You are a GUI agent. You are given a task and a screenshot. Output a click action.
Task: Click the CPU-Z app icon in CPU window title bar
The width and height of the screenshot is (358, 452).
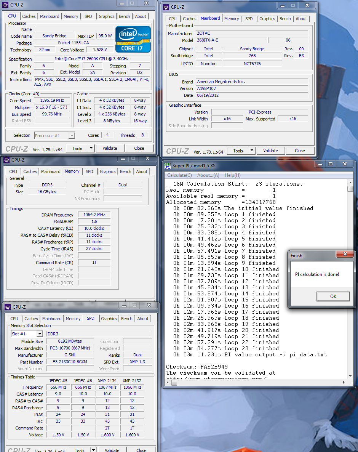point(5,5)
